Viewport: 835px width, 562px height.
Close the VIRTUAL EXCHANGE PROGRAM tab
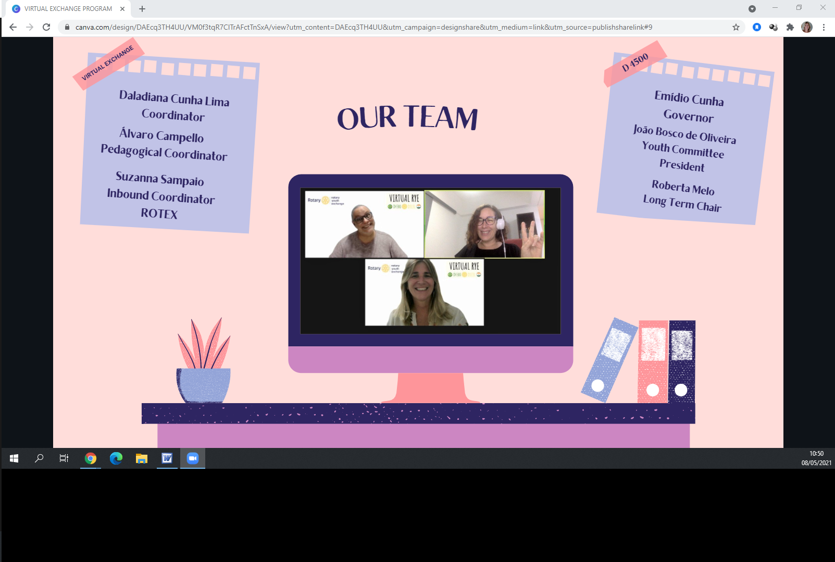point(122,9)
